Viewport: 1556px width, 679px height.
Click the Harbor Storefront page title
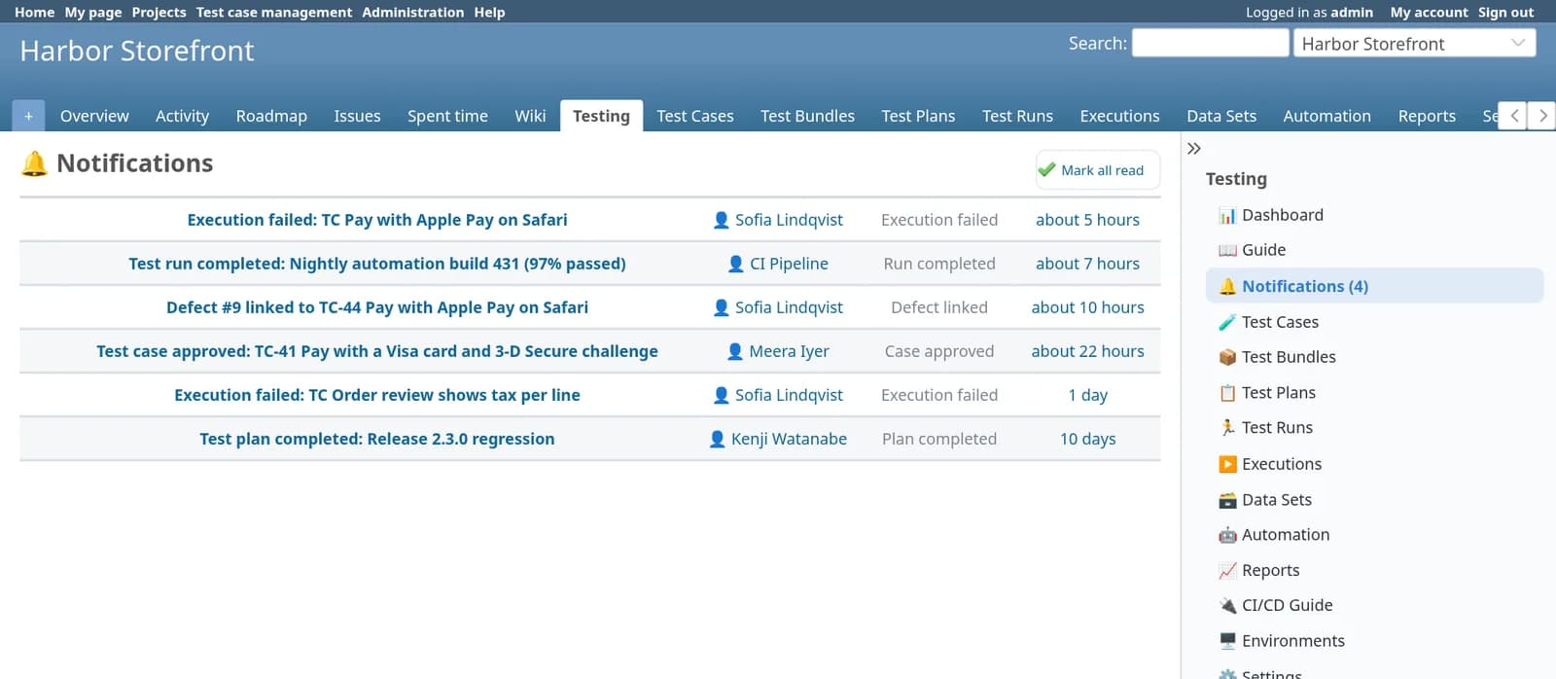click(x=137, y=51)
